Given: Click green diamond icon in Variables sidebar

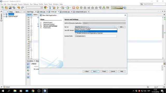Looking at the screenshot, I should 28,71.
